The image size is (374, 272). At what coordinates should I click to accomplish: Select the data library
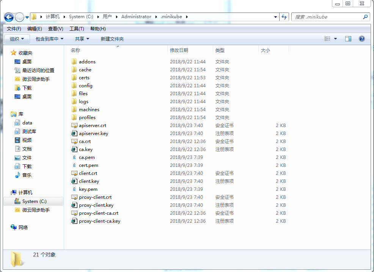27,123
